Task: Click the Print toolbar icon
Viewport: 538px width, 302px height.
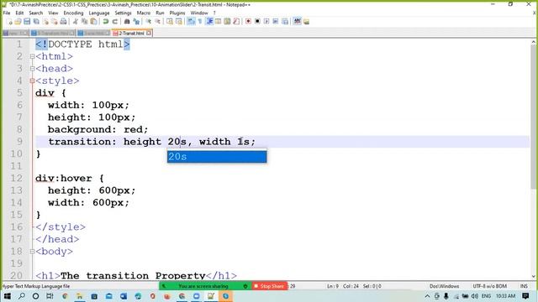Action: [x=63, y=22]
